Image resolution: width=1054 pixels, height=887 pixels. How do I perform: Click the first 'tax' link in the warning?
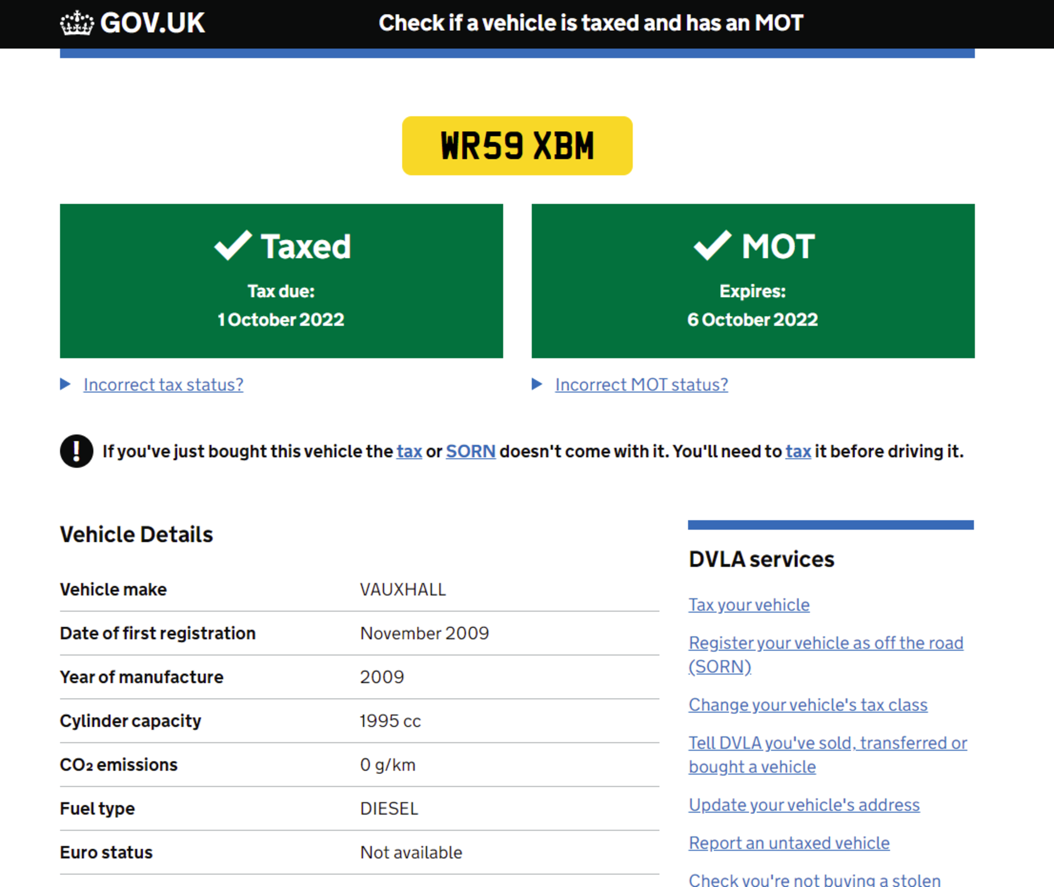pyautogui.click(x=409, y=451)
